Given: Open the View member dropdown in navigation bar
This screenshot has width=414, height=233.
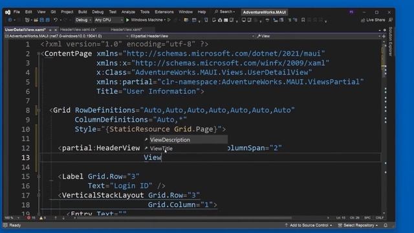Looking at the screenshot, I should tap(318, 36).
